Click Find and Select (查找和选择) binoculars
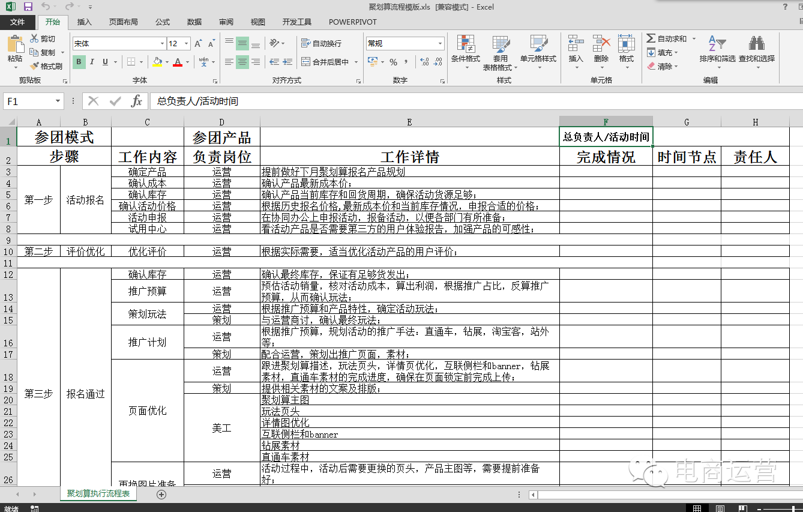This screenshot has height=512, width=803. coord(756,44)
